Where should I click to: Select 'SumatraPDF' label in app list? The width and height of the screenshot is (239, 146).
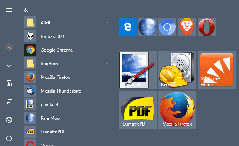53,132
